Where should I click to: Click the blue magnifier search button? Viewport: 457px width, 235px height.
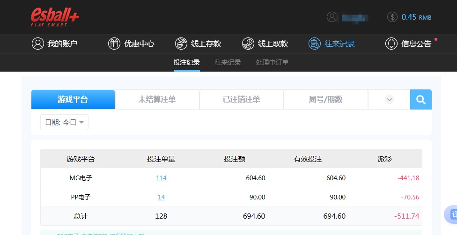(421, 99)
